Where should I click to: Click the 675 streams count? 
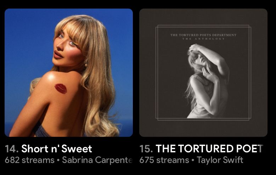[x=164, y=160]
